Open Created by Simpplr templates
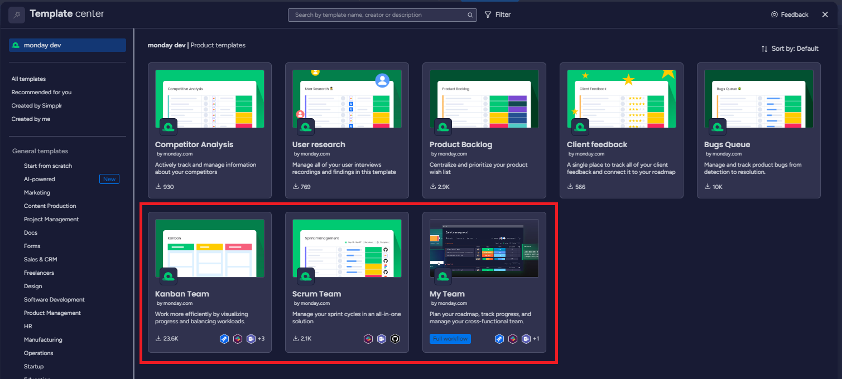Image resolution: width=842 pixels, height=379 pixels. click(37, 106)
